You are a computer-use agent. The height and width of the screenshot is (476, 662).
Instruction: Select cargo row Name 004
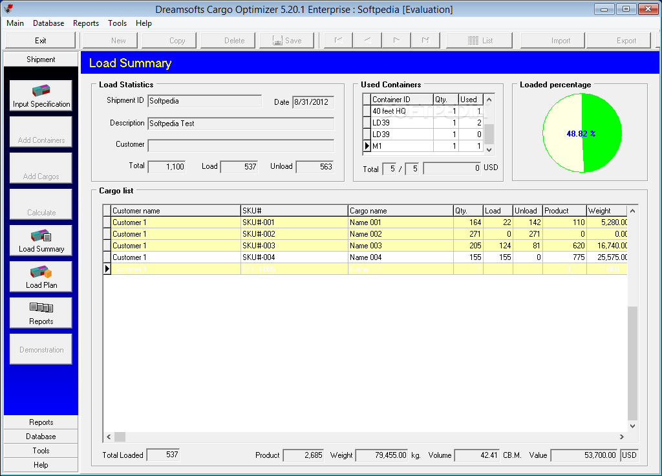pyautogui.click(x=365, y=257)
